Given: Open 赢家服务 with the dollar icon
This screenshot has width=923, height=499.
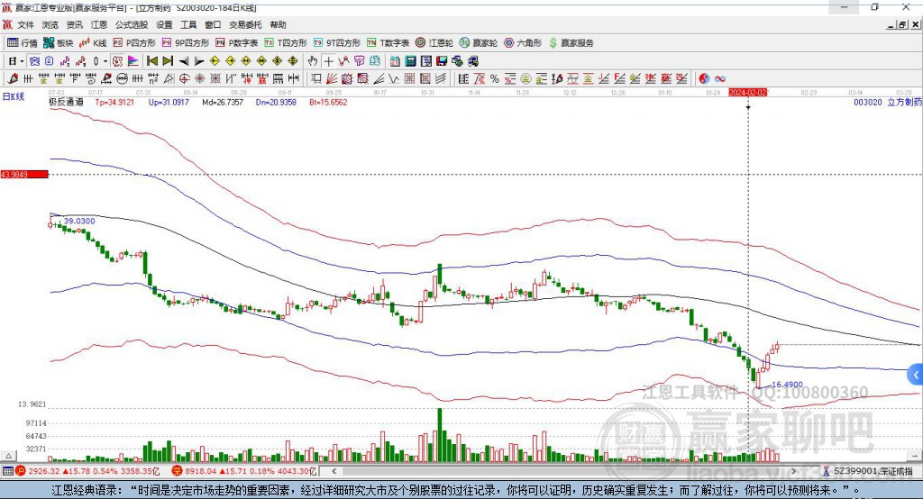Looking at the screenshot, I should click(x=571, y=42).
